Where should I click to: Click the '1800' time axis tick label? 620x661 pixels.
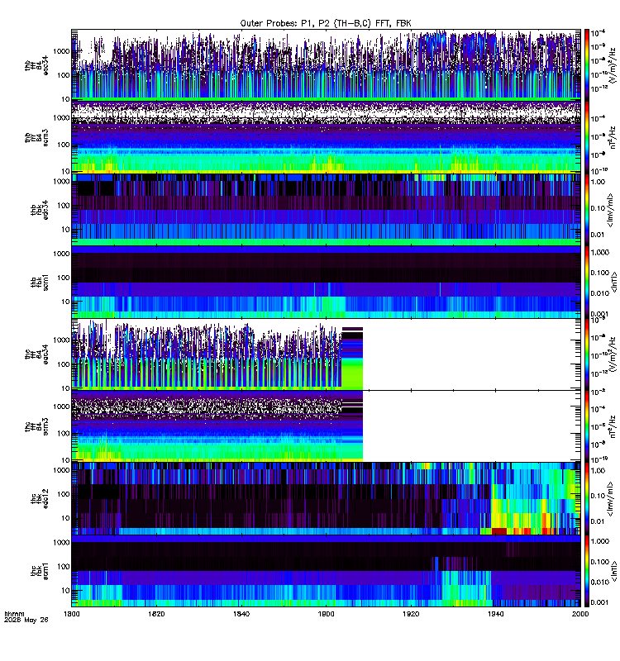click(71, 614)
